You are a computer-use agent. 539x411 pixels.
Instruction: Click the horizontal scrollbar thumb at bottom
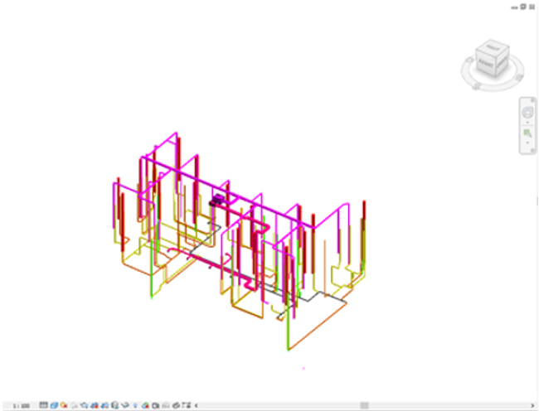pos(363,405)
